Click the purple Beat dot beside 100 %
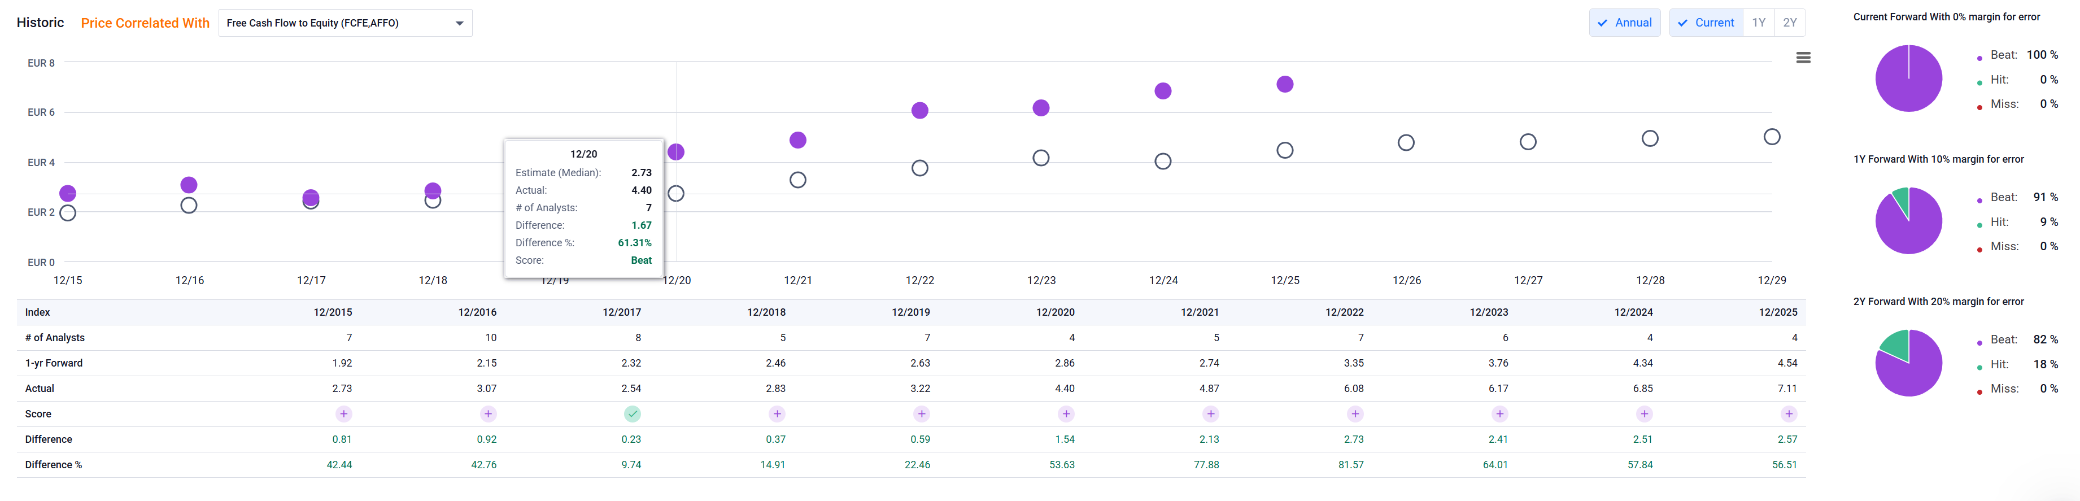This screenshot has height=501, width=2080. pos(1980,58)
